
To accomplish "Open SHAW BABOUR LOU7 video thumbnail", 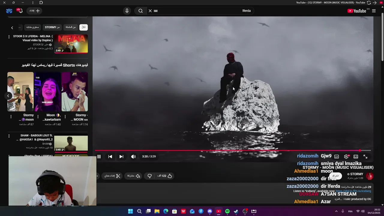I will click(71, 143).
